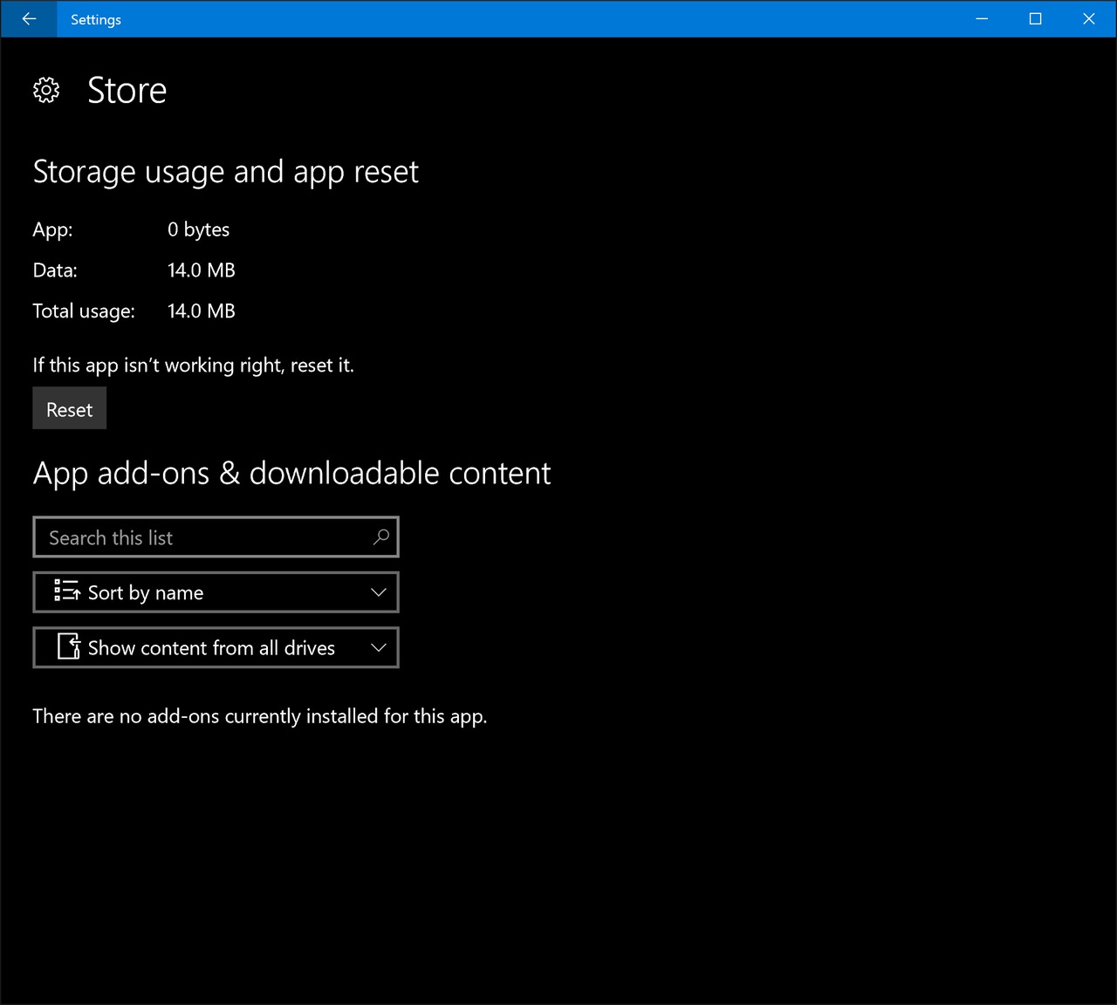Image resolution: width=1117 pixels, height=1005 pixels.
Task: Select the App add-ons & downloadable content heading
Action: [x=292, y=472]
